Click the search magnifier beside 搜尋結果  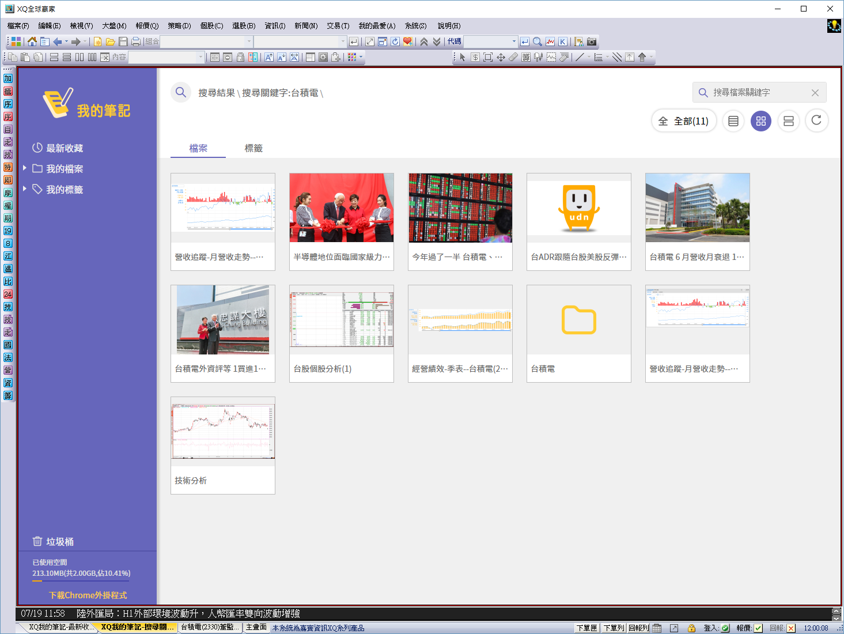(181, 92)
